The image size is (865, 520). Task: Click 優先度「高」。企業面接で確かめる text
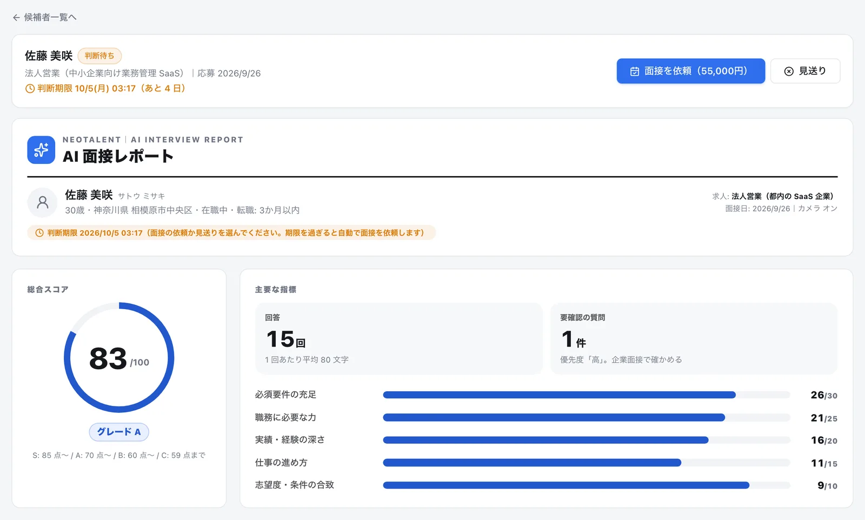click(621, 359)
